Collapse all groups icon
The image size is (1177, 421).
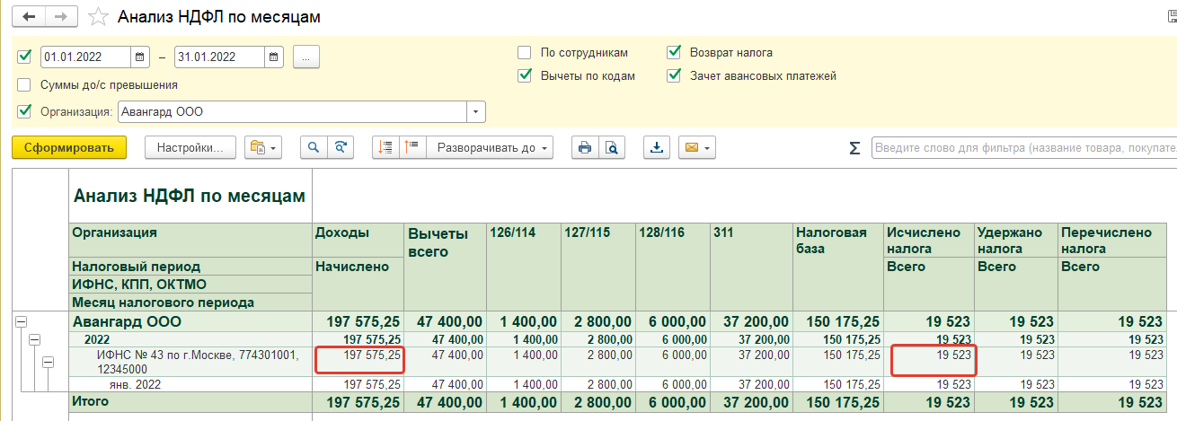(386, 148)
